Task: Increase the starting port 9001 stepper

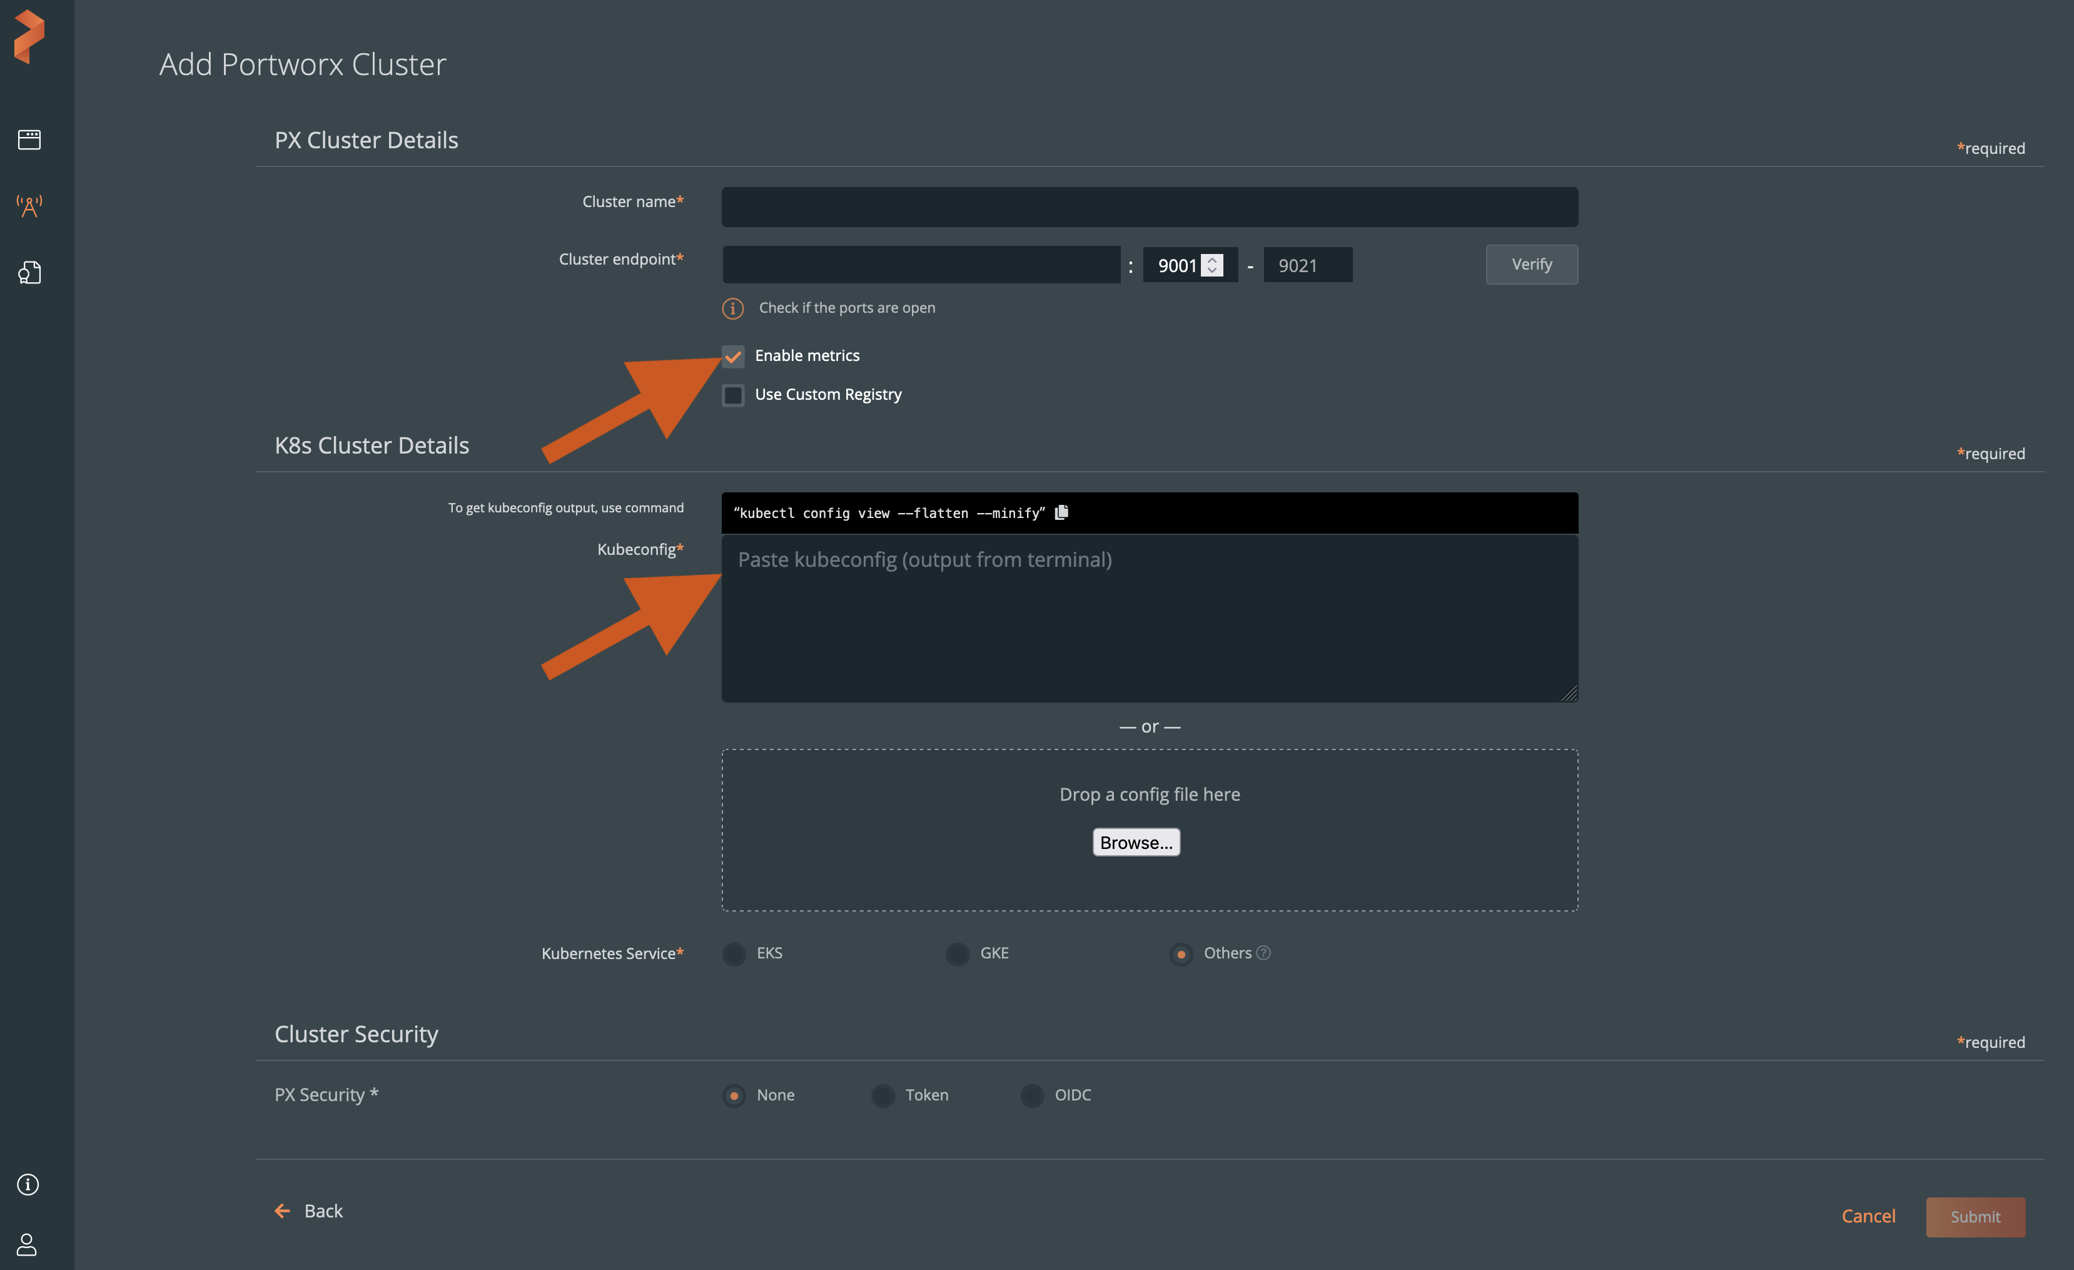Action: pos(1212,260)
